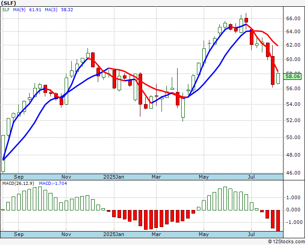305x245 pixels.
Task: Click the 0.000 MACD axis label
Action: pos(294,210)
